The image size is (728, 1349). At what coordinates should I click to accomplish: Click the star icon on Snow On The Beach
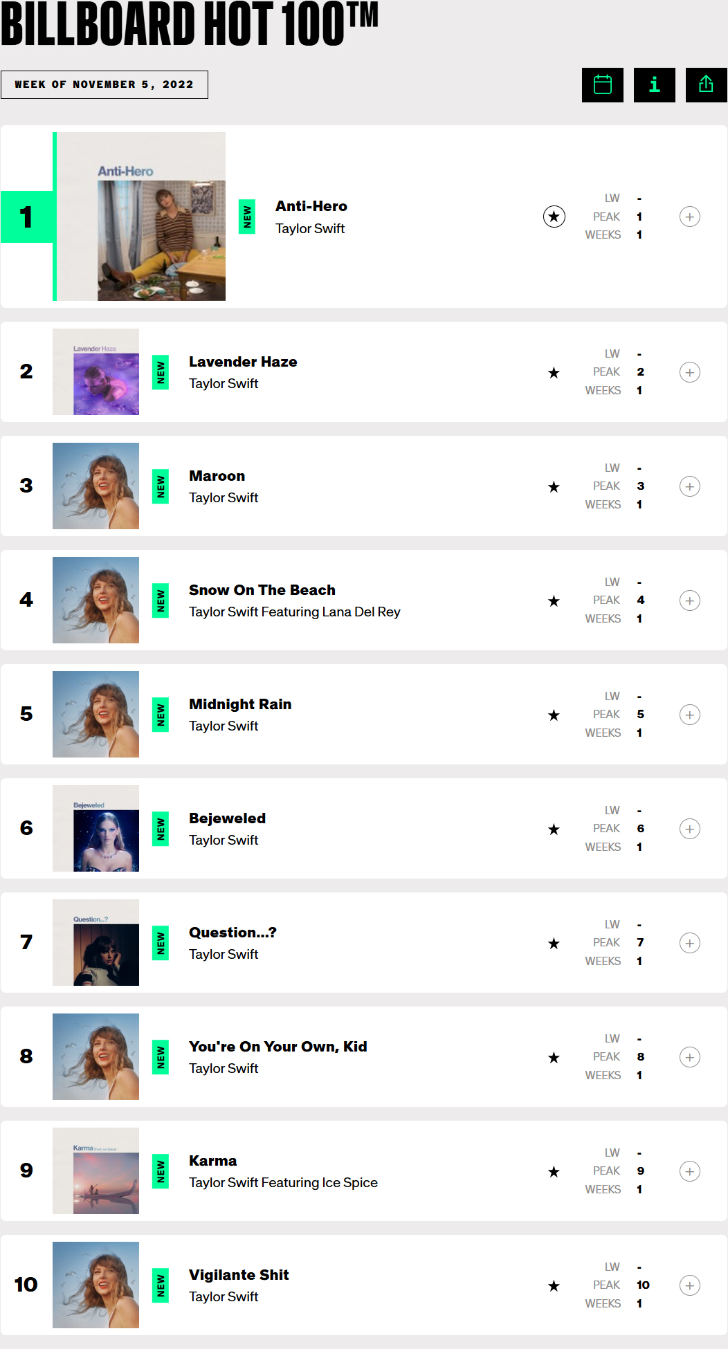[554, 601]
